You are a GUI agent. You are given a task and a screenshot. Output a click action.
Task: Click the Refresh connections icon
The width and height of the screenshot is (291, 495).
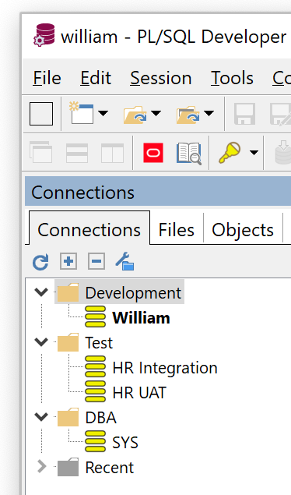point(40,262)
